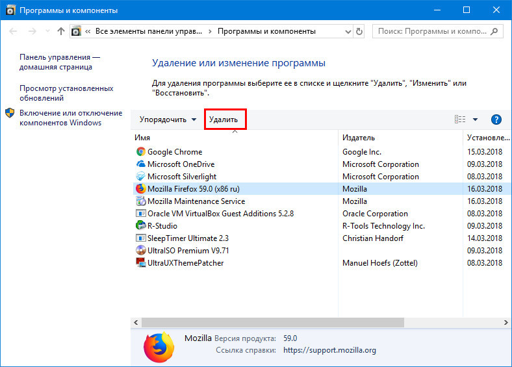Select UltraISO Premium V9.71 entry

point(188,251)
